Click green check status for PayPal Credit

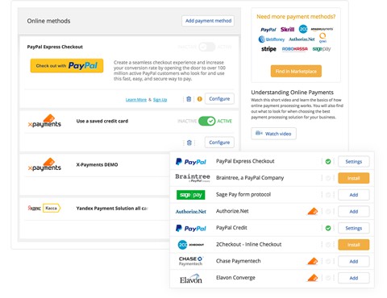(328, 228)
